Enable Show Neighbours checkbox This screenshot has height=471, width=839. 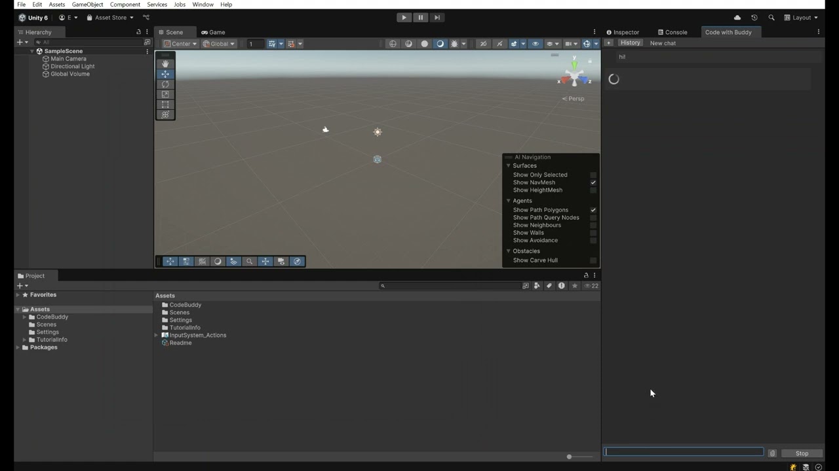point(593,225)
